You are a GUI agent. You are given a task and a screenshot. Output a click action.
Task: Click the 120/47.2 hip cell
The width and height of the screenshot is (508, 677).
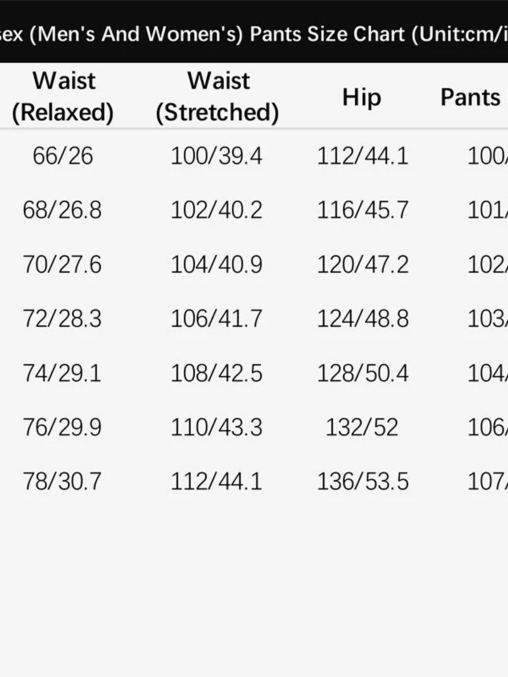tap(362, 264)
